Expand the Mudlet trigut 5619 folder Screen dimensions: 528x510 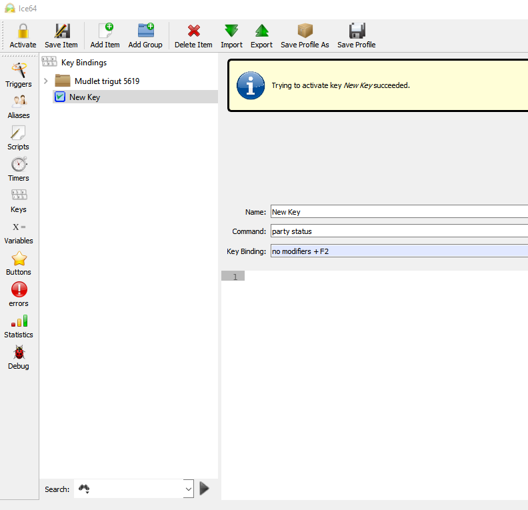click(x=45, y=81)
